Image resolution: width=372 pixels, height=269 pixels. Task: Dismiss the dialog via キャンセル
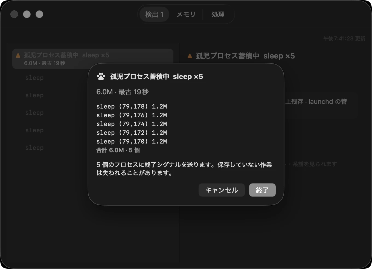222,190
